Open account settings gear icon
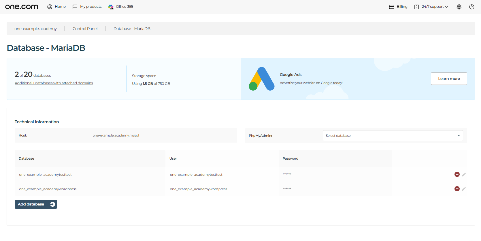The width and height of the screenshot is (481, 241). pos(459,7)
